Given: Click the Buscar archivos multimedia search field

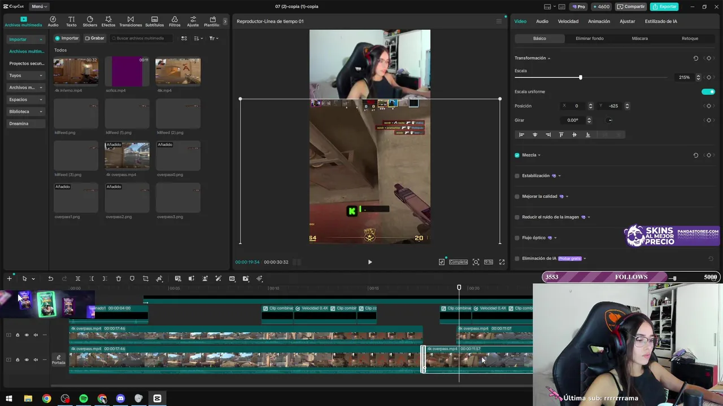Looking at the screenshot, I should click(141, 38).
